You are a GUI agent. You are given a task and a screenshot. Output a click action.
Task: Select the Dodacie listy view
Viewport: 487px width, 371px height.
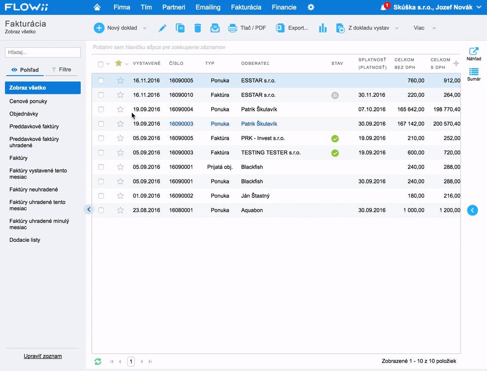click(x=24, y=240)
